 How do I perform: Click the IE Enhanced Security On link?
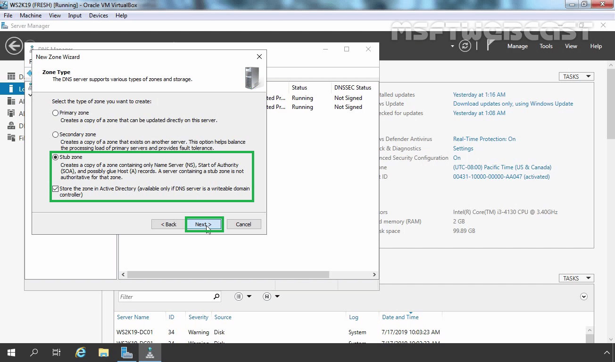click(x=457, y=158)
